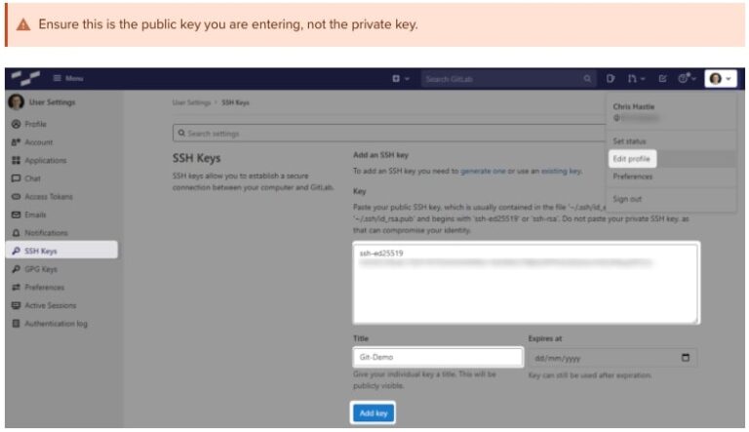Viewport: 749px width, 432px height.
Task: Open GPG Keys in the sidebar
Action: point(44,269)
